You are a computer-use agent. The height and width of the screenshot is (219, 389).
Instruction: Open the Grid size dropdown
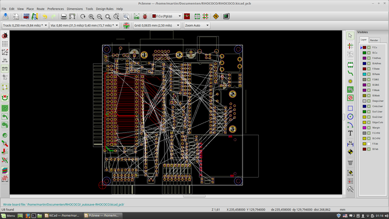pyautogui.click(x=157, y=25)
